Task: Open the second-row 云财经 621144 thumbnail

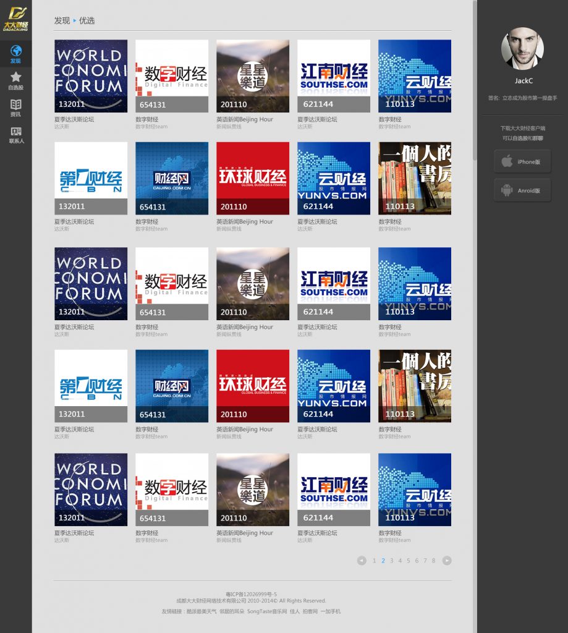Action: pyautogui.click(x=334, y=178)
